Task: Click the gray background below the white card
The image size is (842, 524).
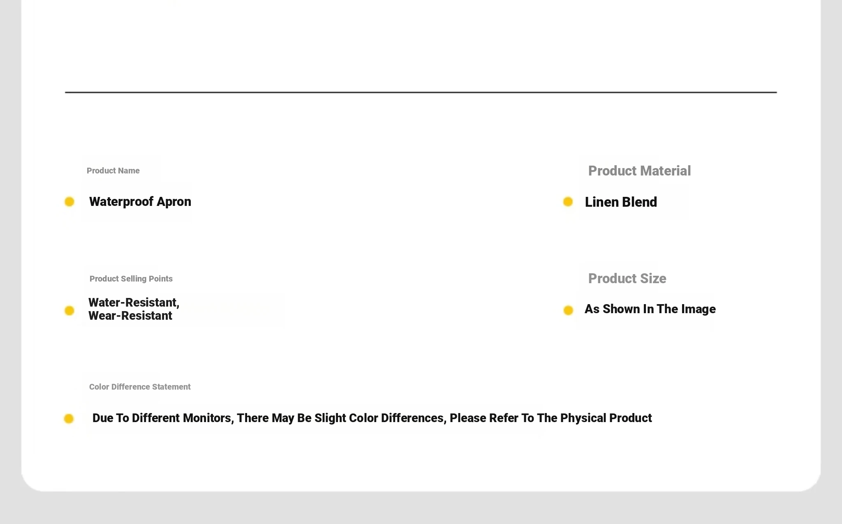Action: click(x=421, y=508)
